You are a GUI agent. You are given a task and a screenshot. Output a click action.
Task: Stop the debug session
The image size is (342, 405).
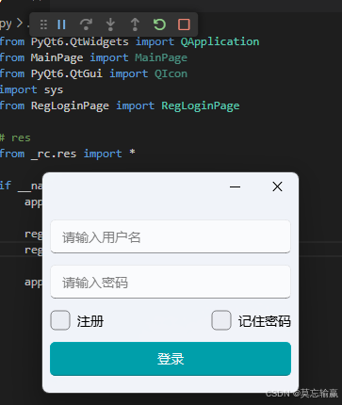(184, 24)
